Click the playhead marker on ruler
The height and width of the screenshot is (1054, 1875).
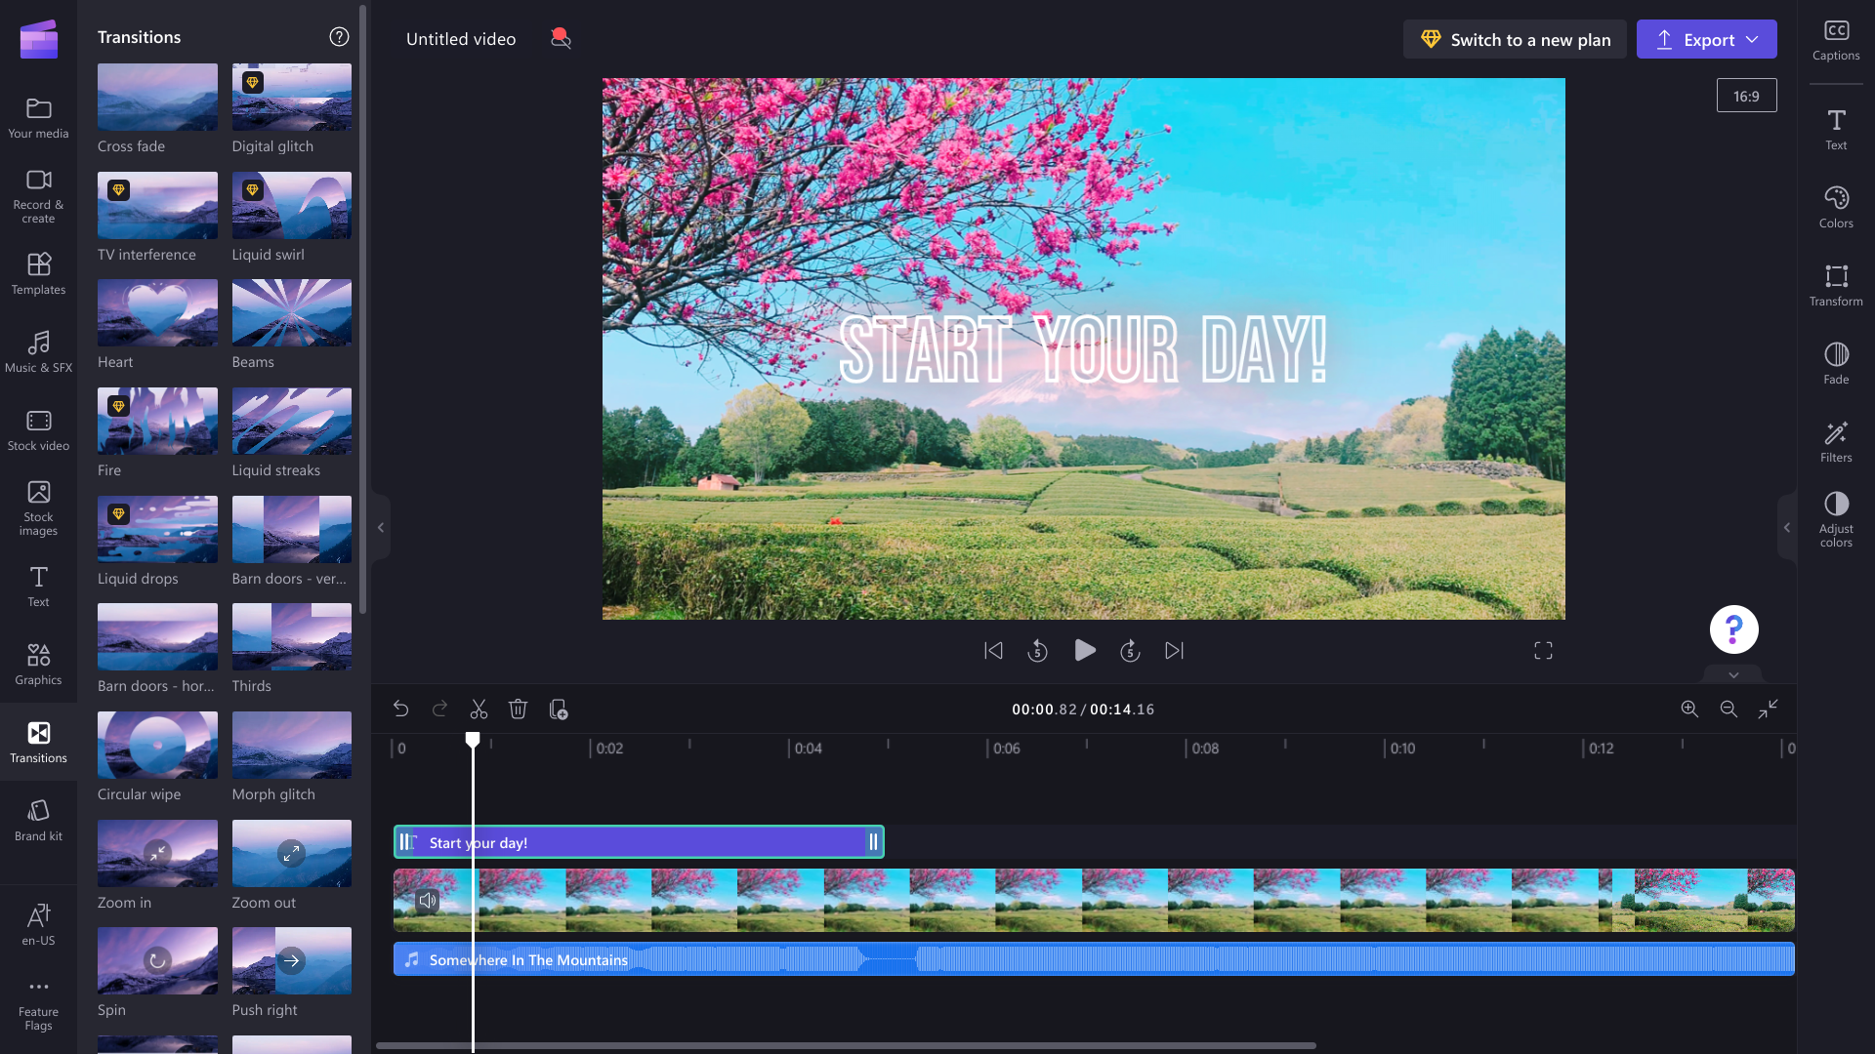pyautogui.click(x=473, y=740)
